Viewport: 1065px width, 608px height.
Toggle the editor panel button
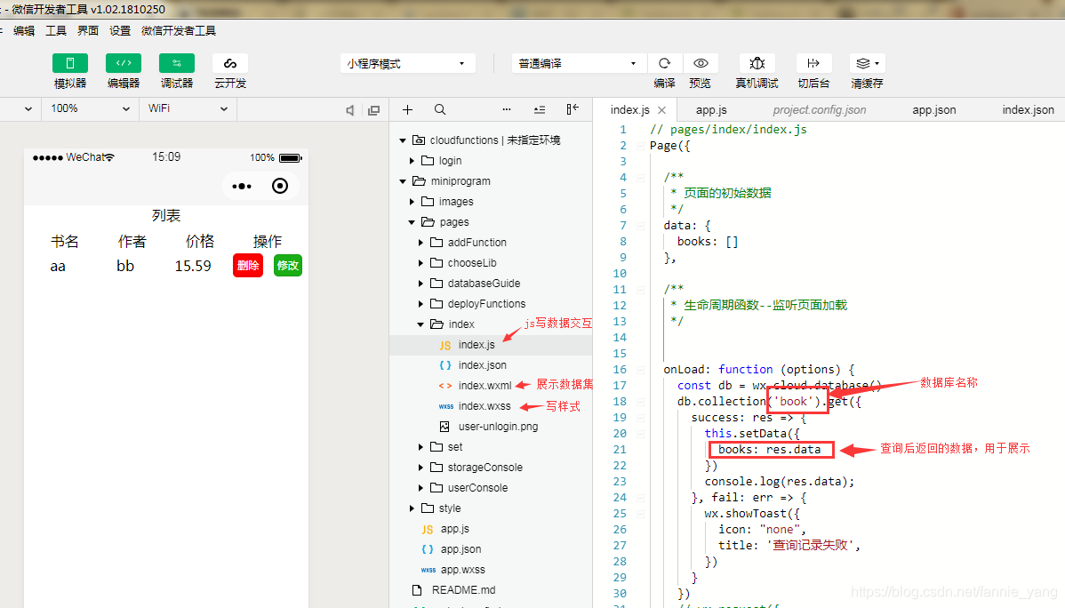pos(123,63)
